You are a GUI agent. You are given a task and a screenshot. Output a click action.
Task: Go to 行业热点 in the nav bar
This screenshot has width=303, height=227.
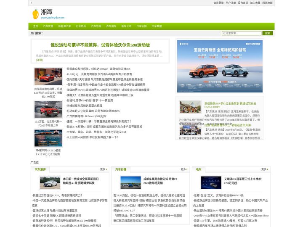[81, 26]
